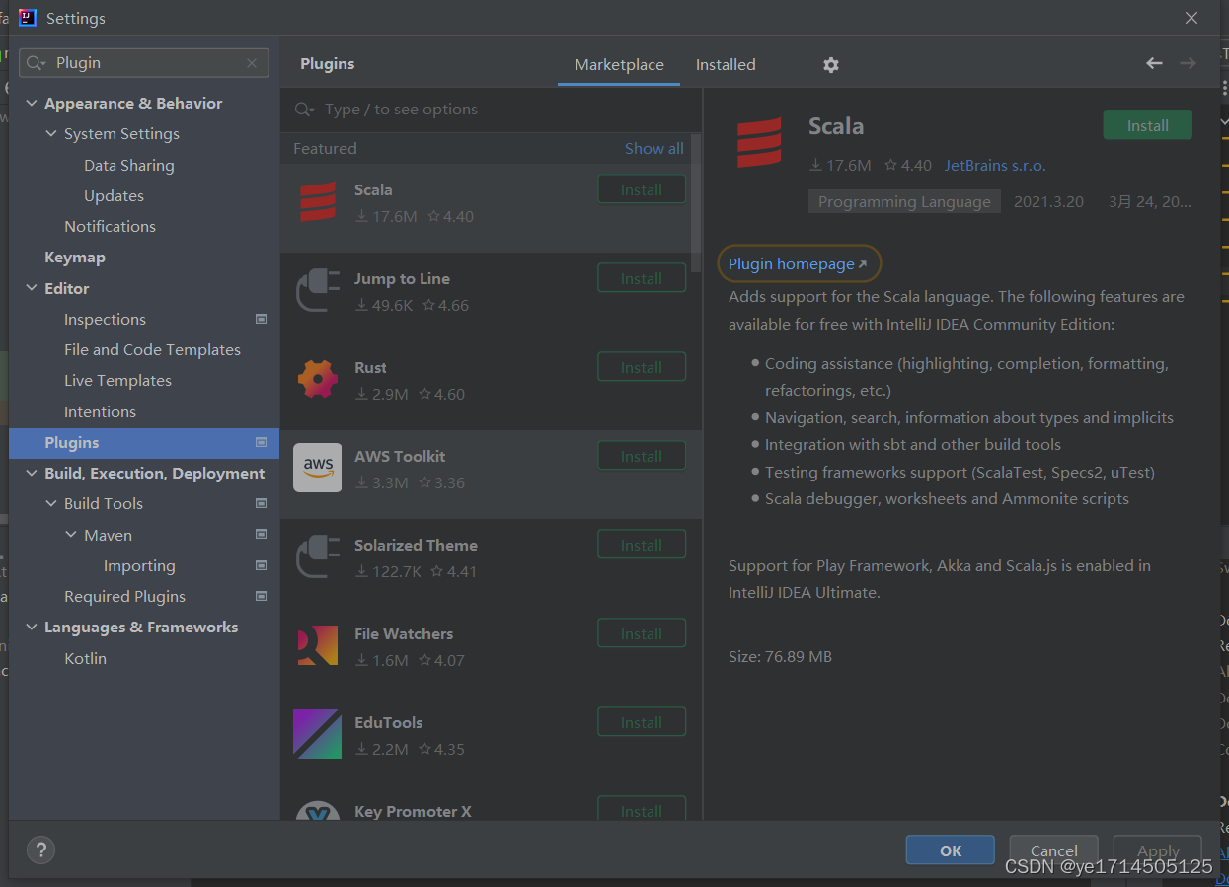Click the IntelliJ logo in title bar
1229x887 pixels.
point(28,18)
